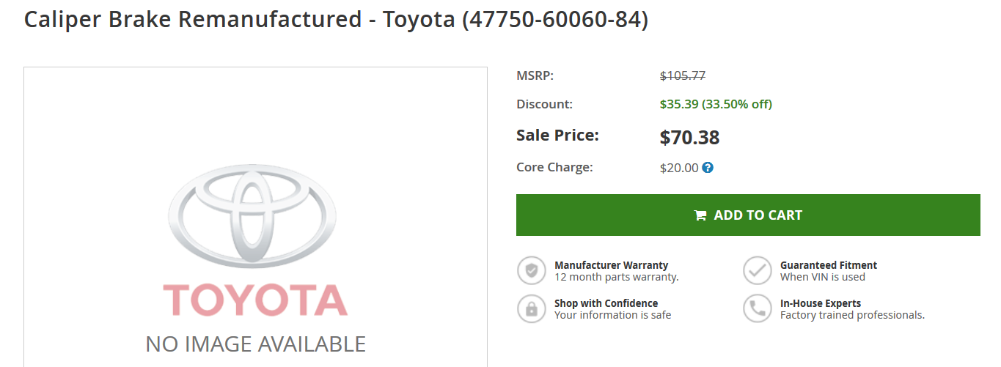The width and height of the screenshot is (1001, 367).
Task: Click the struck-through MSRP $105.77
Action: [683, 75]
